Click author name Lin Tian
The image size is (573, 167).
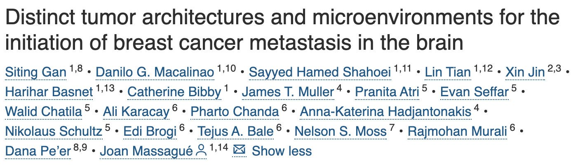click(x=448, y=72)
